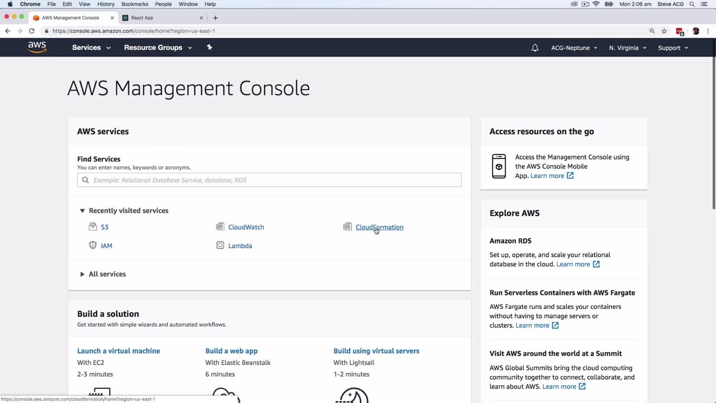This screenshot has width=716, height=403.
Task: Click the AWS logo home icon
Action: pyautogui.click(x=37, y=48)
